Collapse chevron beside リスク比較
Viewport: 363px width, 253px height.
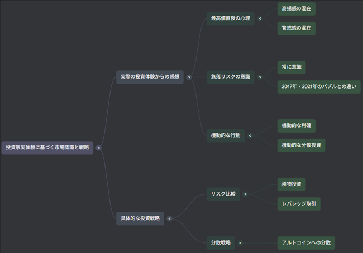(x=245, y=194)
